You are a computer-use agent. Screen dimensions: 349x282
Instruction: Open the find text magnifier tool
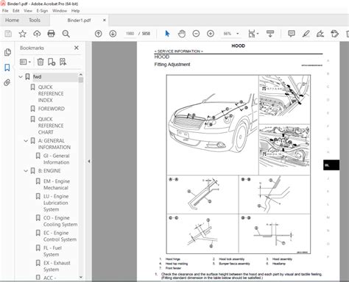66,34
